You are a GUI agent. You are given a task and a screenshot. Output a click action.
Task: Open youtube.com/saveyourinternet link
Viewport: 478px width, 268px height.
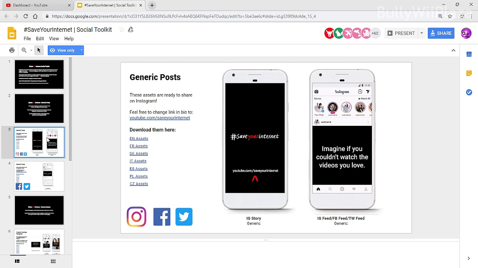click(x=159, y=118)
